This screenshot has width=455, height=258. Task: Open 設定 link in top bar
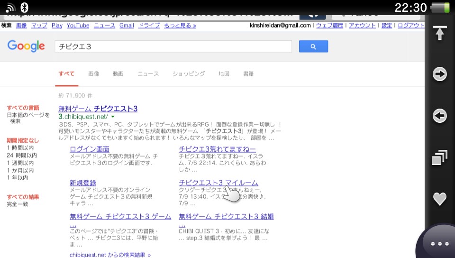387,26
